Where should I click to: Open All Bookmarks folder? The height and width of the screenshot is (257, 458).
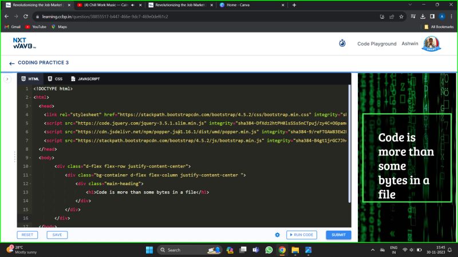[x=439, y=27]
